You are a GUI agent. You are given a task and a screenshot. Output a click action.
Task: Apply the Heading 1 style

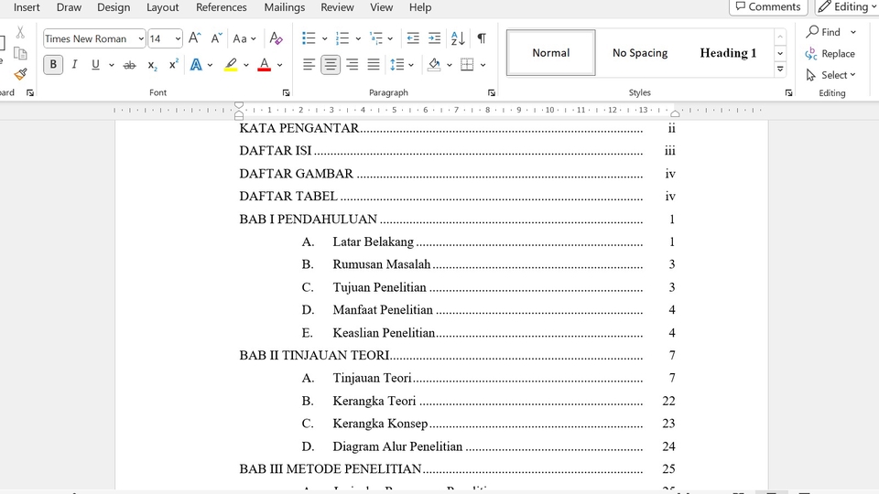(x=728, y=53)
